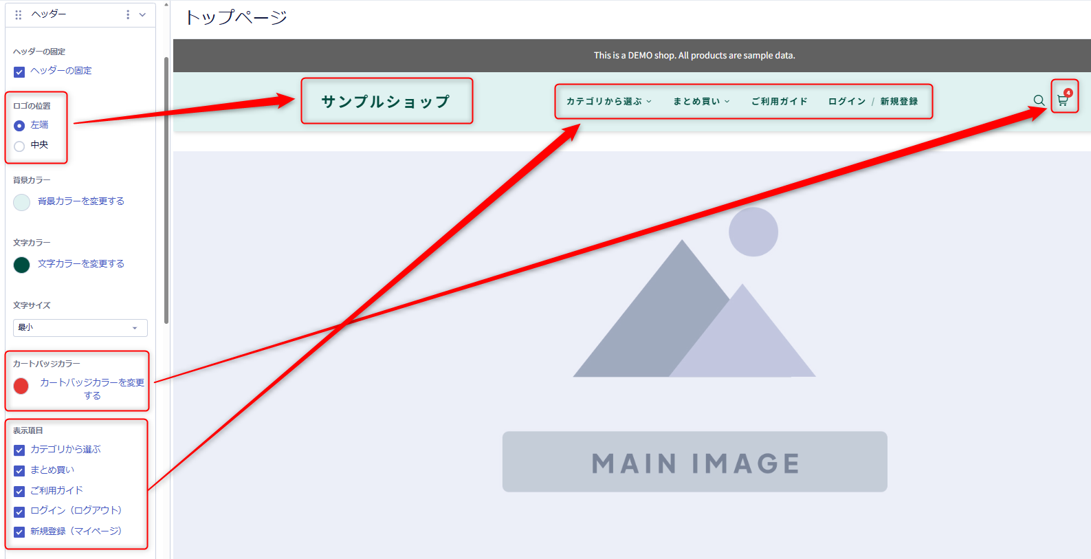Open the three-dot menu of ヘッダー section
The height and width of the screenshot is (559, 1091).
[128, 14]
